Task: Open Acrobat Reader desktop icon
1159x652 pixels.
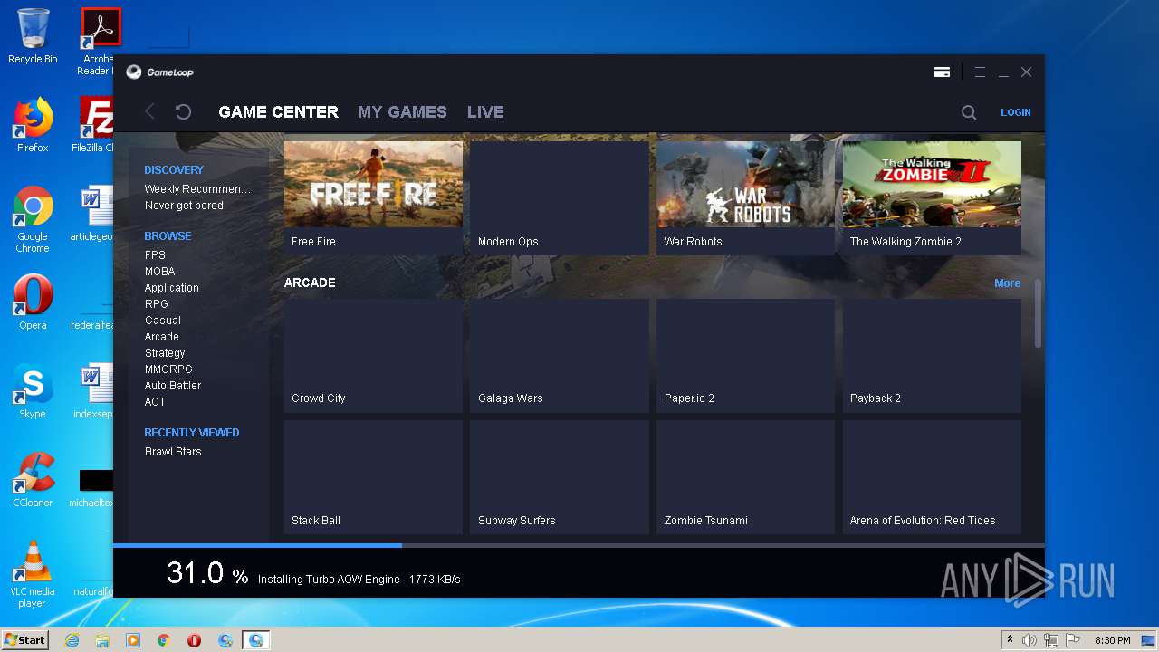Action: tap(98, 42)
